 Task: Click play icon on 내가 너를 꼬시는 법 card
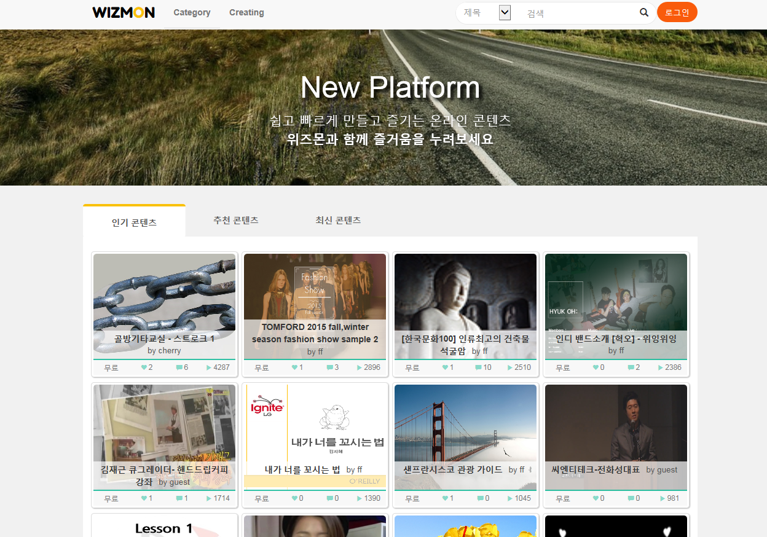(360, 498)
